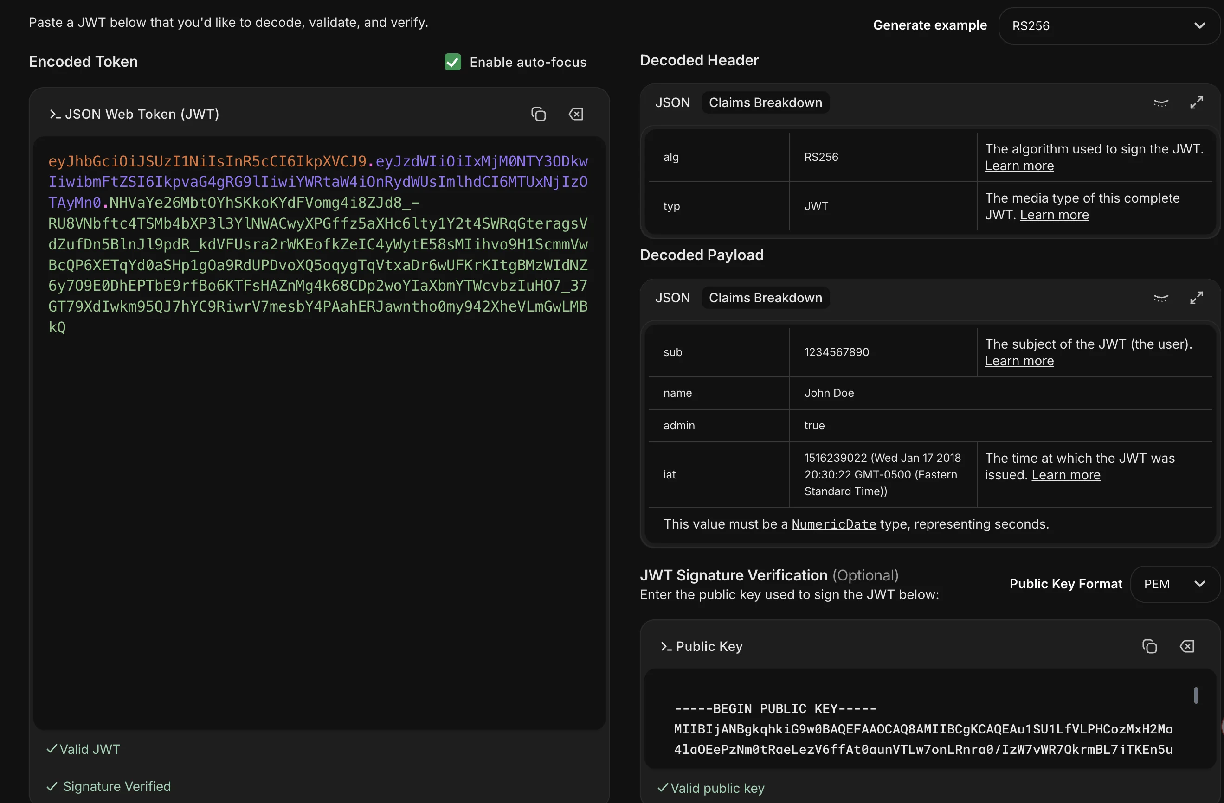The width and height of the screenshot is (1224, 803).
Task: Select the RS256 value in alg row
Action: click(821, 157)
